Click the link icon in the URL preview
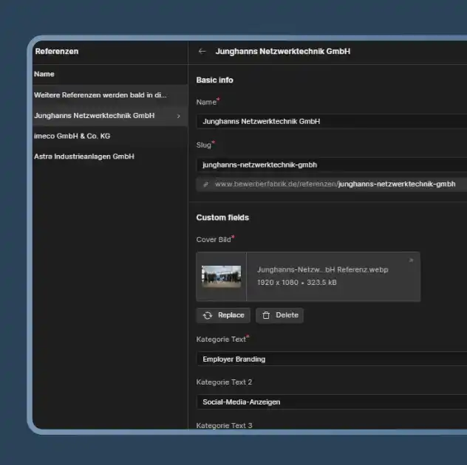467x465 pixels. [206, 185]
